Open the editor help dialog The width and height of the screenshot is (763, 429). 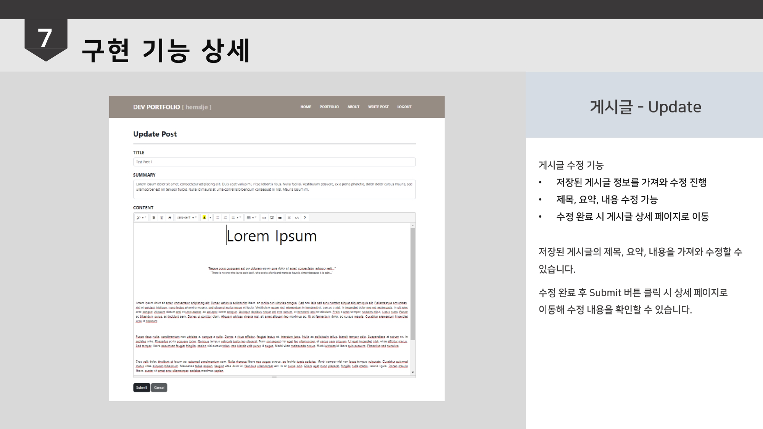304,218
